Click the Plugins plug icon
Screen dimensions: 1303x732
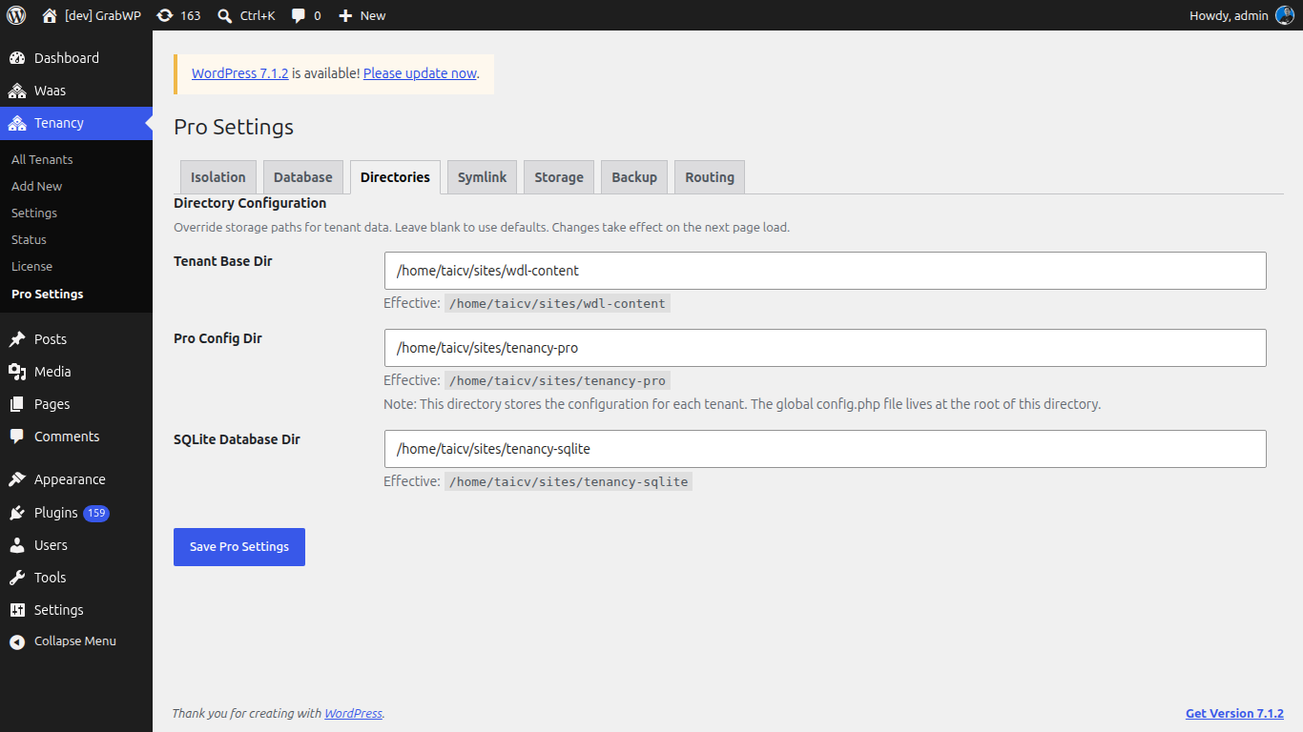pyautogui.click(x=17, y=513)
